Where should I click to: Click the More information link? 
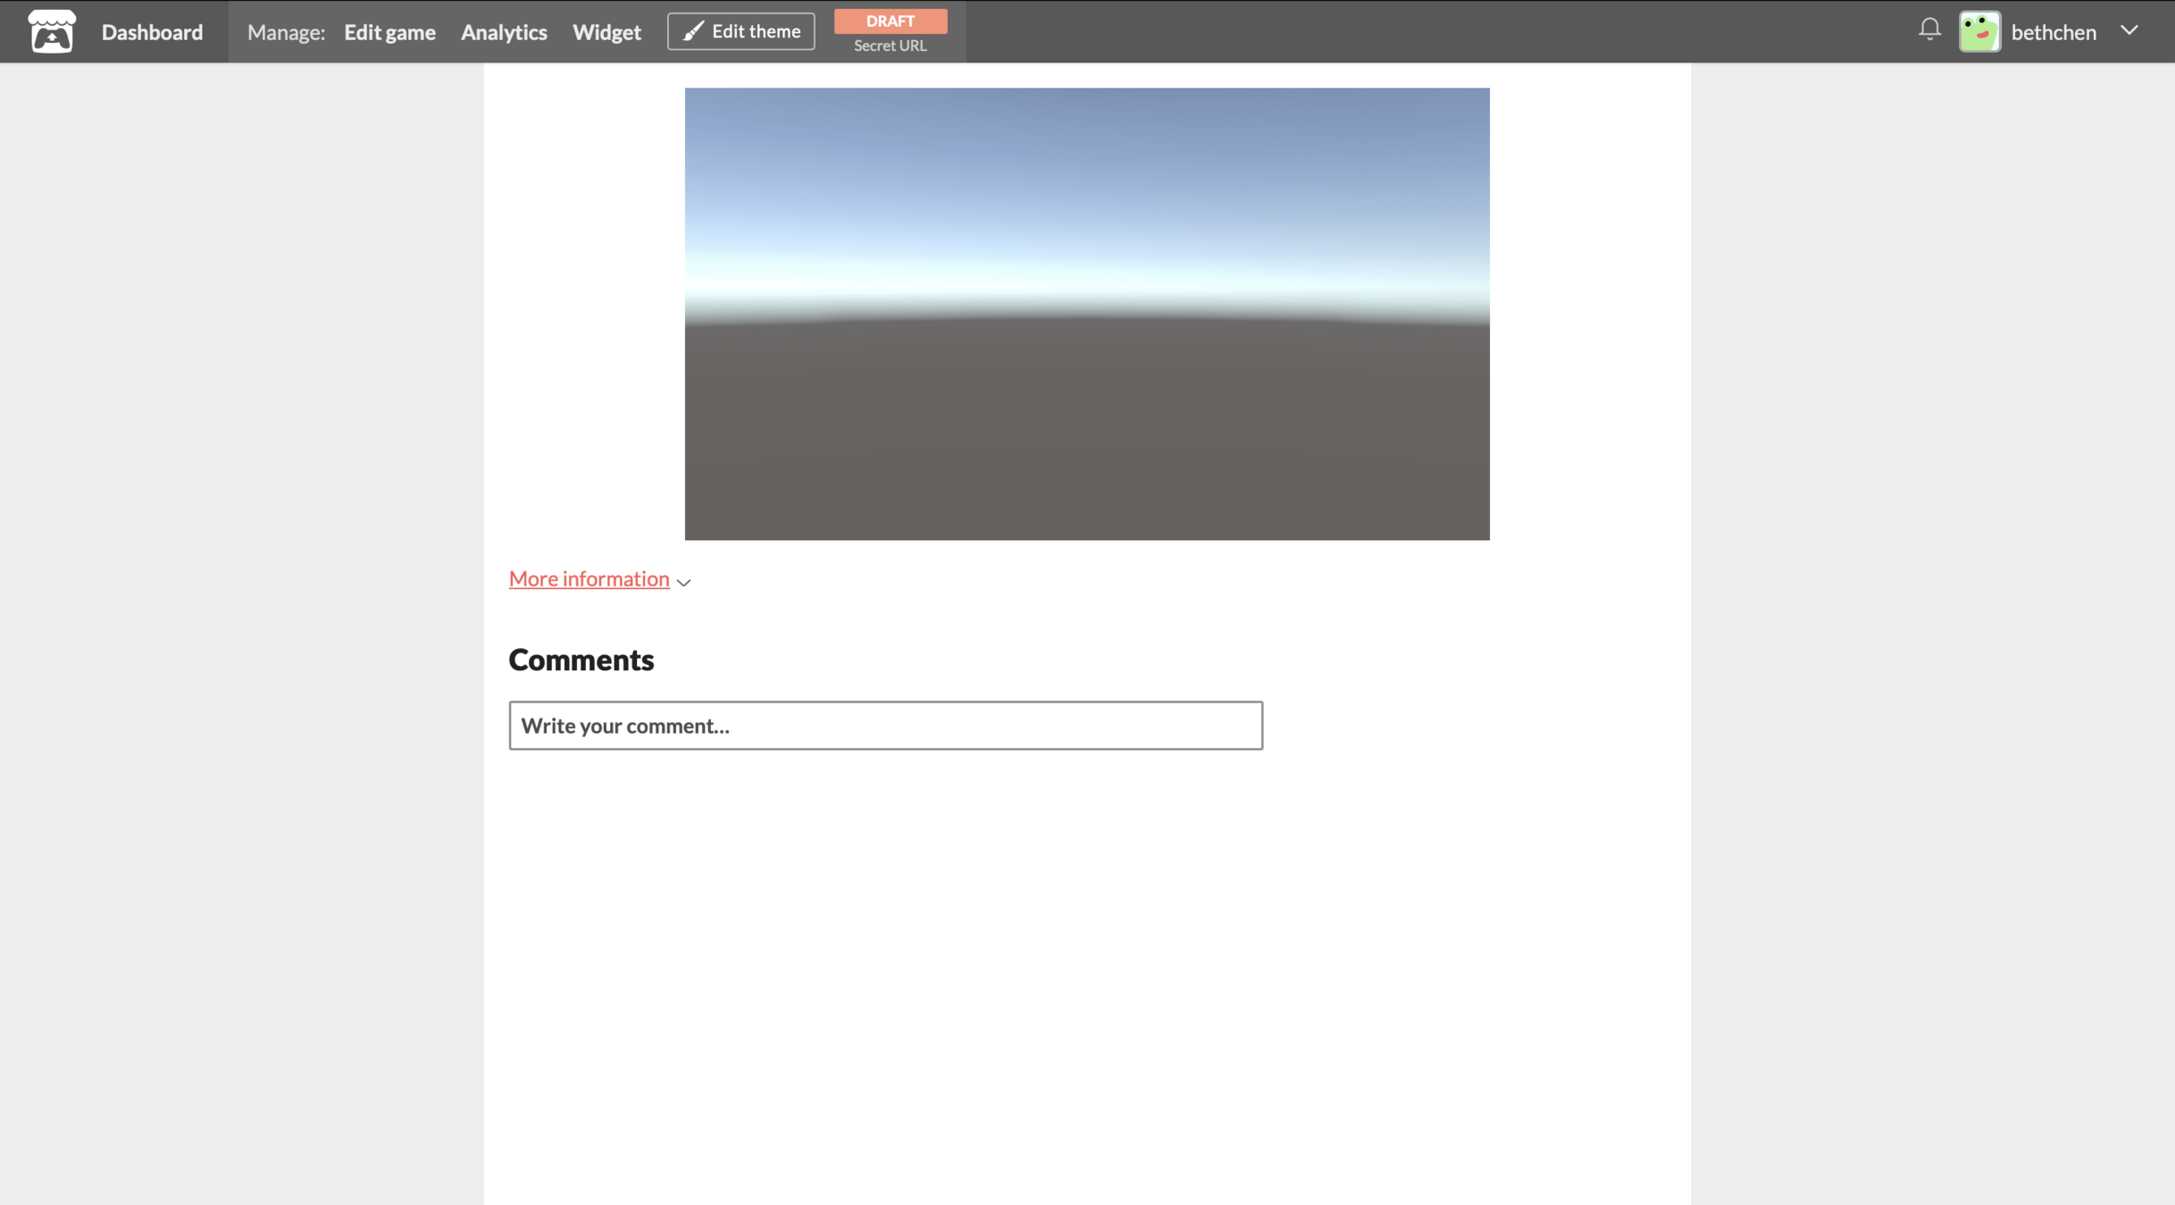pos(589,578)
